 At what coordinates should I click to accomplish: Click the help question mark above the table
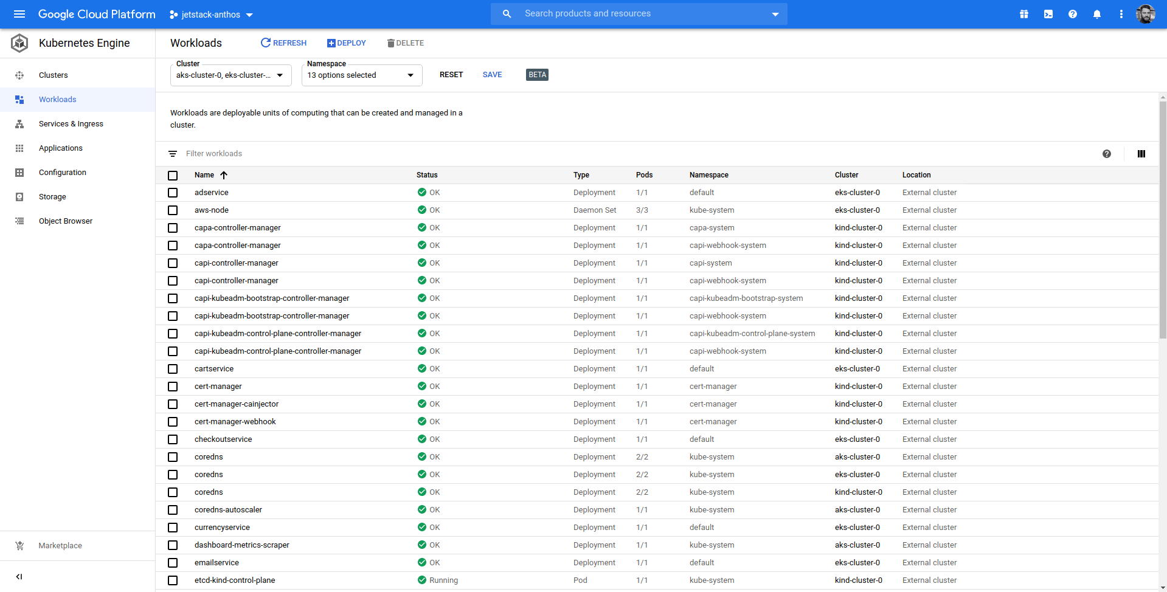(x=1107, y=154)
